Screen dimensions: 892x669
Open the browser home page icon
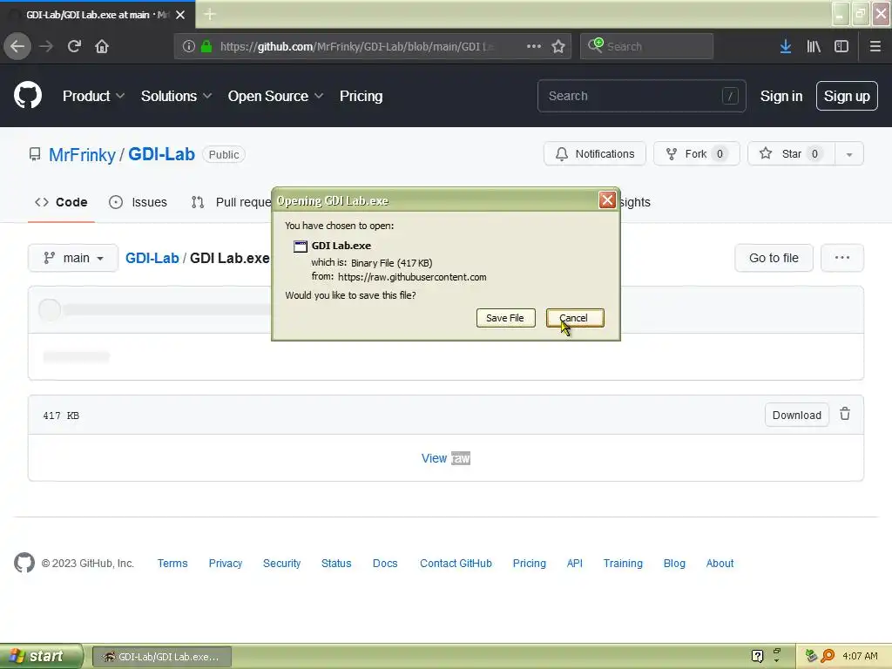(x=102, y=46)
